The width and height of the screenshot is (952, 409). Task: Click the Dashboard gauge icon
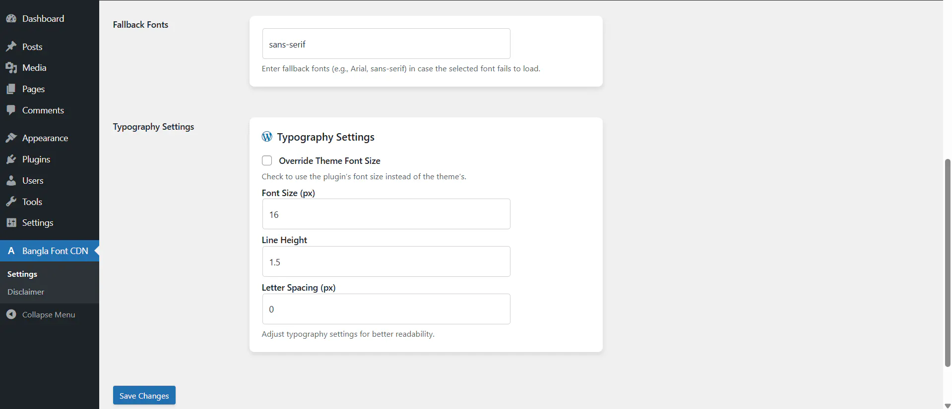[11, 19]
